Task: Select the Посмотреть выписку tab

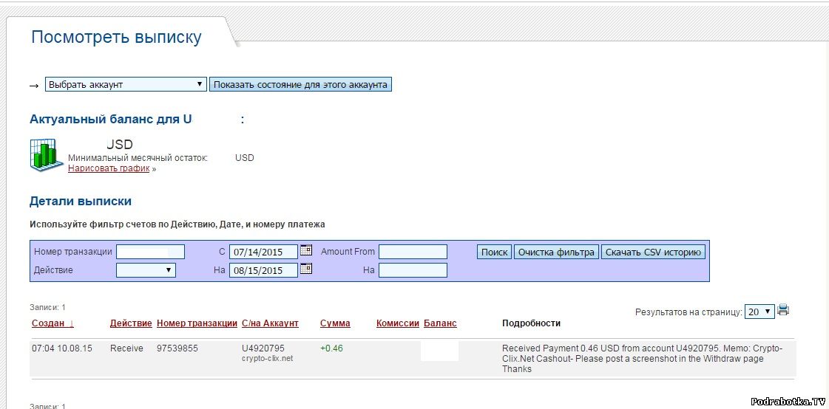Action: click(x=116, y=38)
